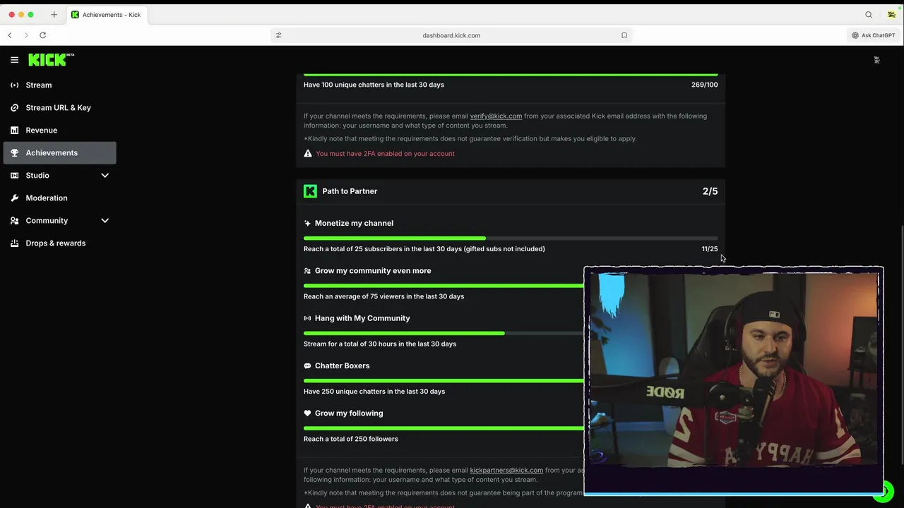904x508 pixels.
Task: Click the bookmark icon in address bar
Action: point(624,35)
